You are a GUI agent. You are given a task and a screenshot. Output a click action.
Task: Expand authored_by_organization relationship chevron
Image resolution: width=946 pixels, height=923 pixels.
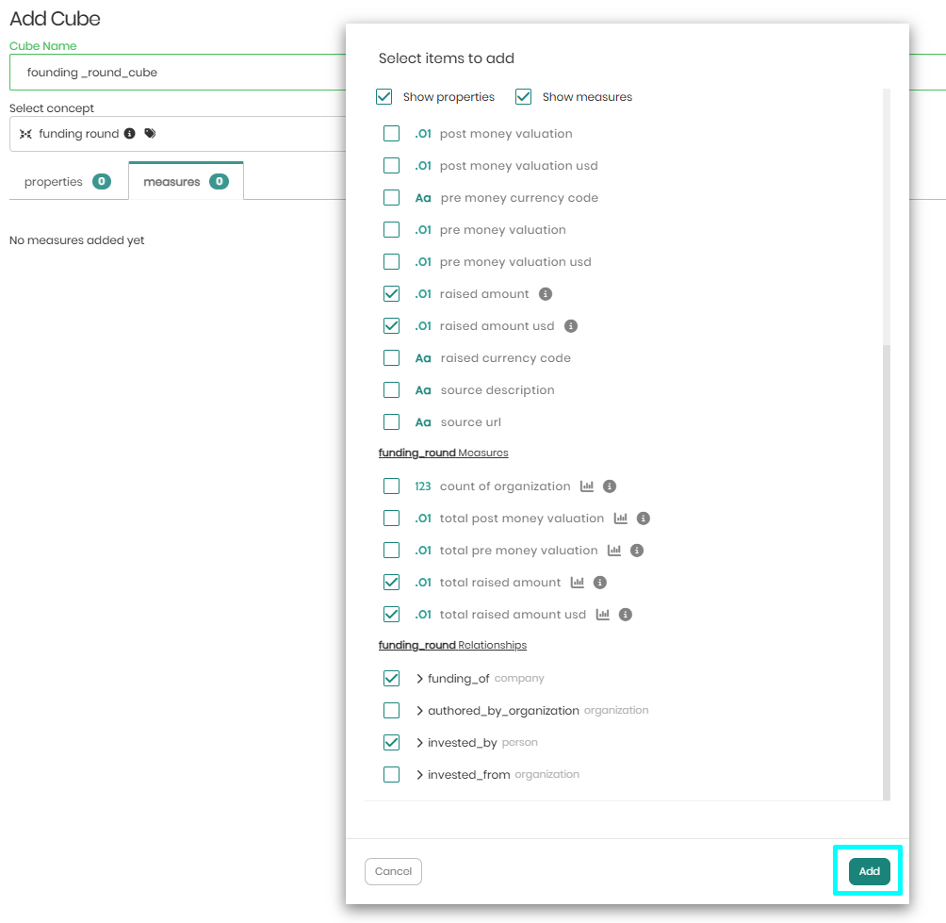pos(420,711)
